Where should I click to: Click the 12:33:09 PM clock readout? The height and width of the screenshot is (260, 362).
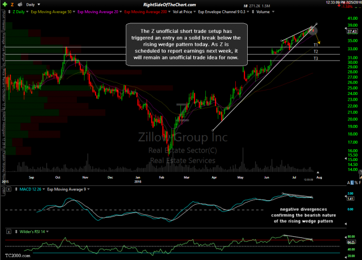[x=335, y=2]
